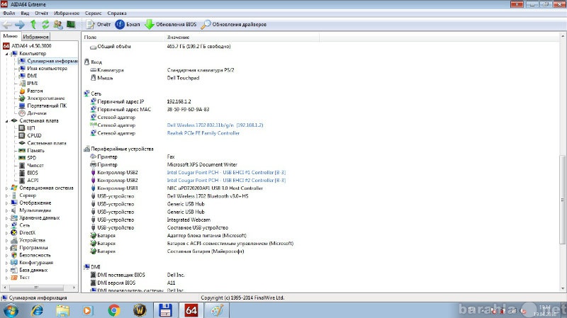The image size is (567, 318).
Task: Click the scroll down arrow in details pane
Action: [563, 288]
